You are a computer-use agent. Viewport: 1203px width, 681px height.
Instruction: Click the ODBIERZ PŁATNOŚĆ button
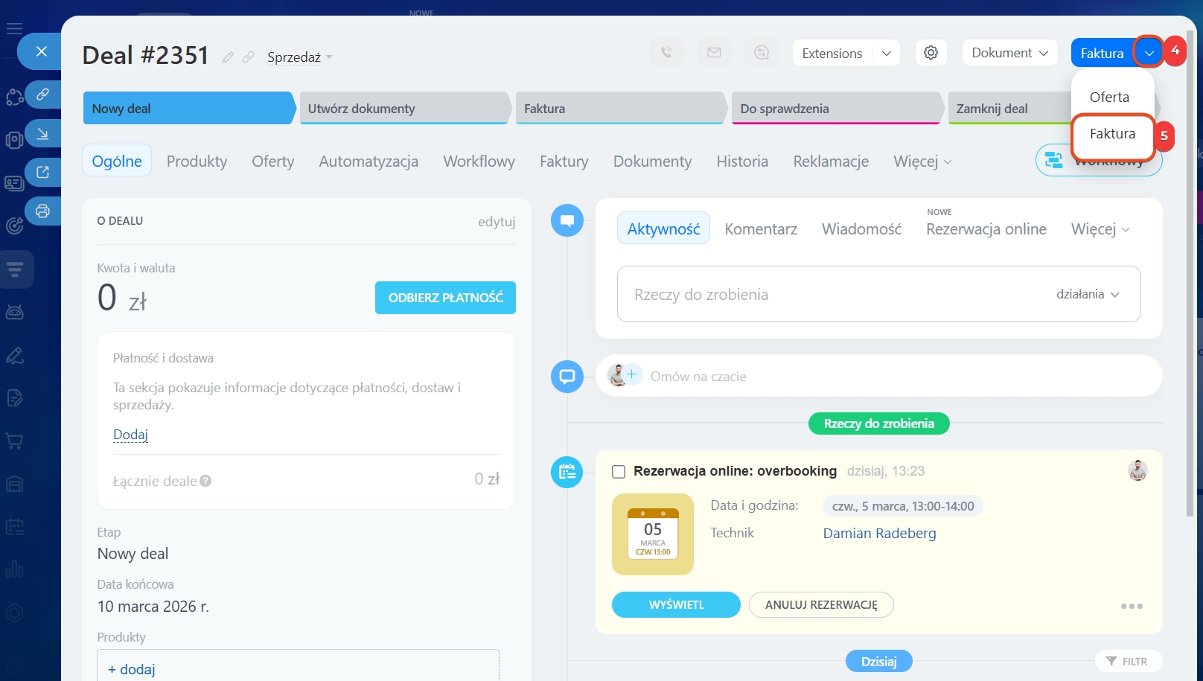click(445, 298)
